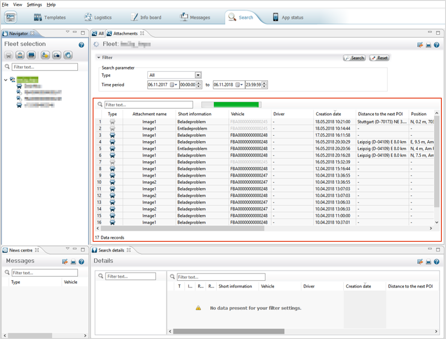Collapse the fleet tree root node

click(6, 80)
